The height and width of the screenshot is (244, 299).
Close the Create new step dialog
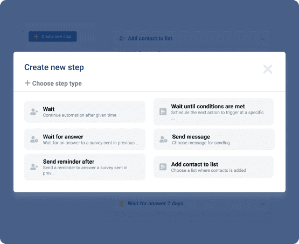click(x=268, y=69)
